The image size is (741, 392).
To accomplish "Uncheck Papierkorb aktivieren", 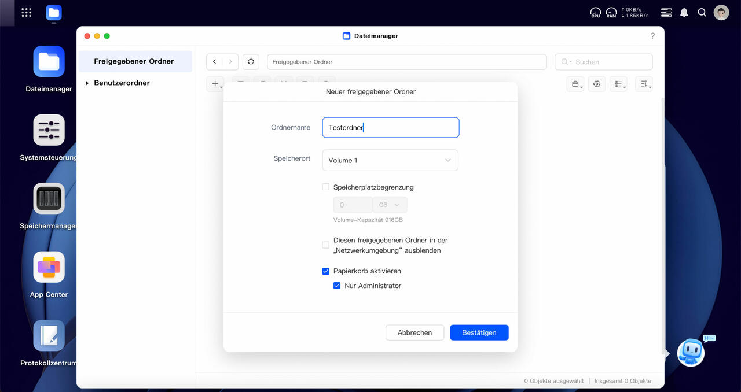I will pos(325,271).
